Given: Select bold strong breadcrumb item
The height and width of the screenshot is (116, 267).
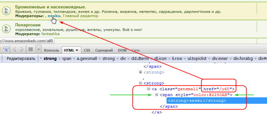Looking at the screenshot, I should [x=50, y=59].
